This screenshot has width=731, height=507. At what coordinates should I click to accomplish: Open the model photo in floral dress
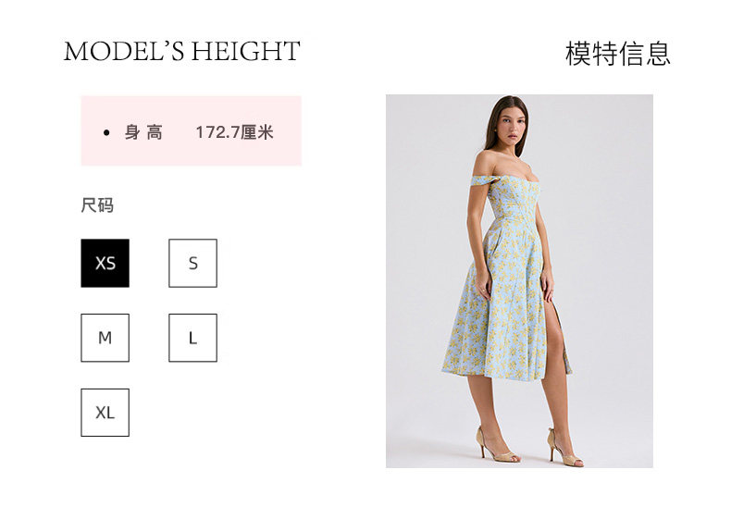pos(519,281)
